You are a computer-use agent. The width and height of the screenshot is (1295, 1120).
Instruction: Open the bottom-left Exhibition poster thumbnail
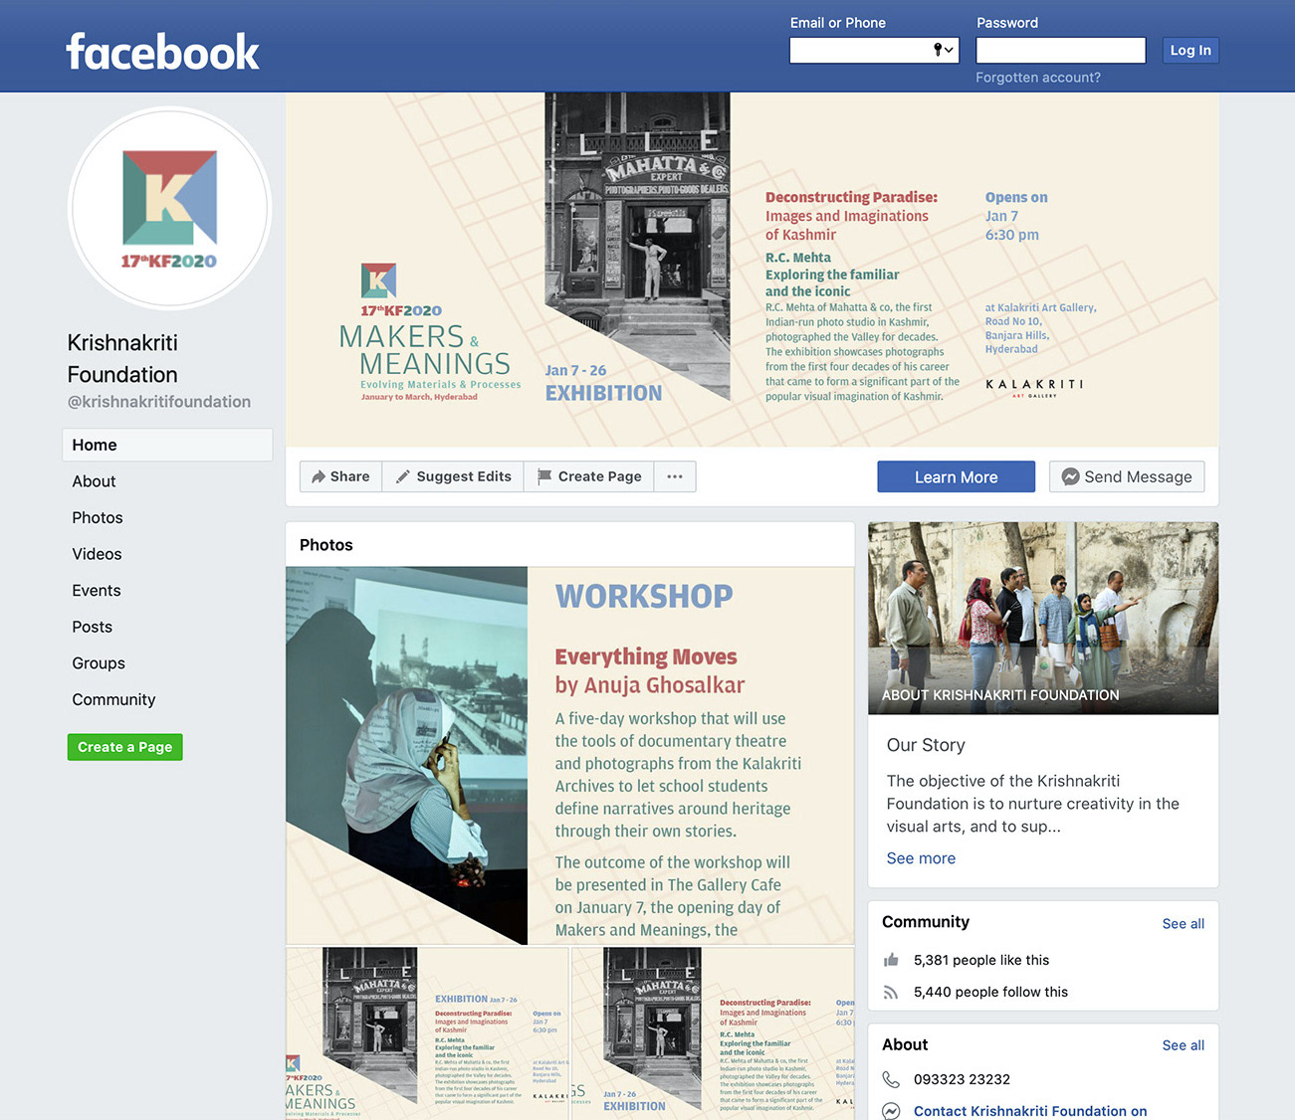(x=427, y=1033)
